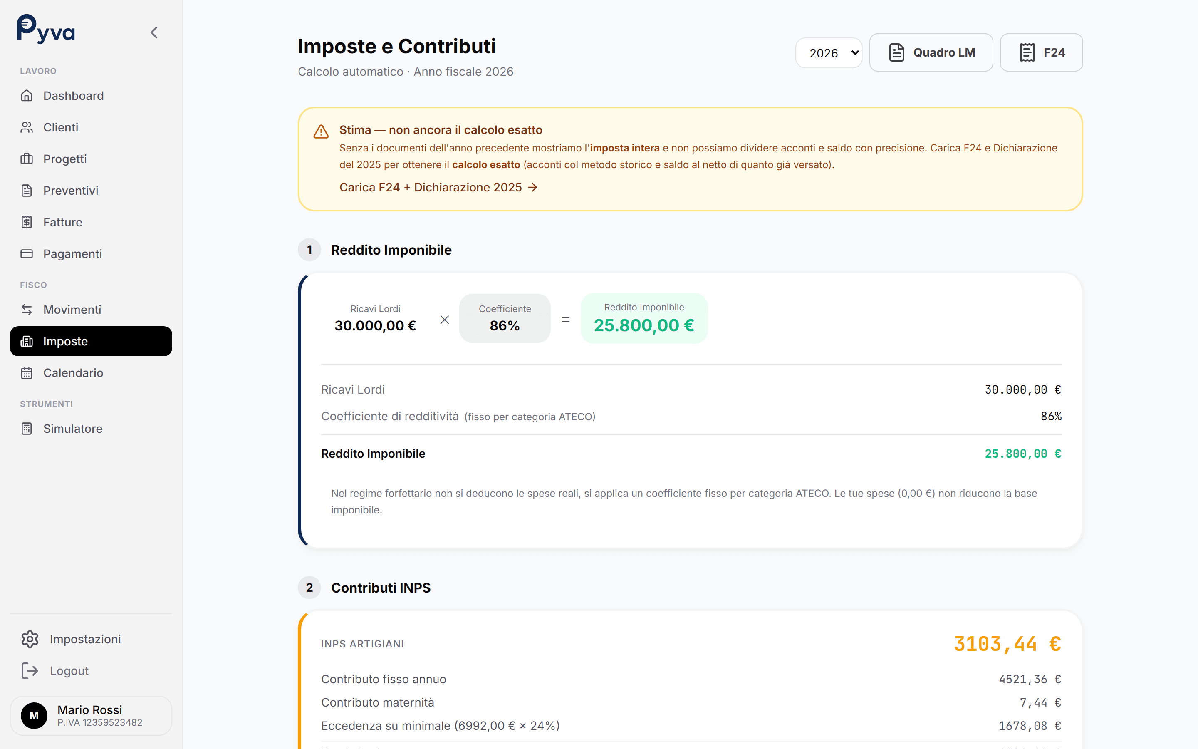Screen dimensions: 1198x749
Task: Click the Contributo maternità 7,44 € value
Action: tap(1040, 702)
